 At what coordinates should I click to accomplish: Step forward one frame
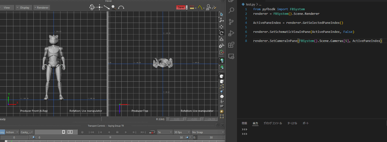[x=134, y=132]
